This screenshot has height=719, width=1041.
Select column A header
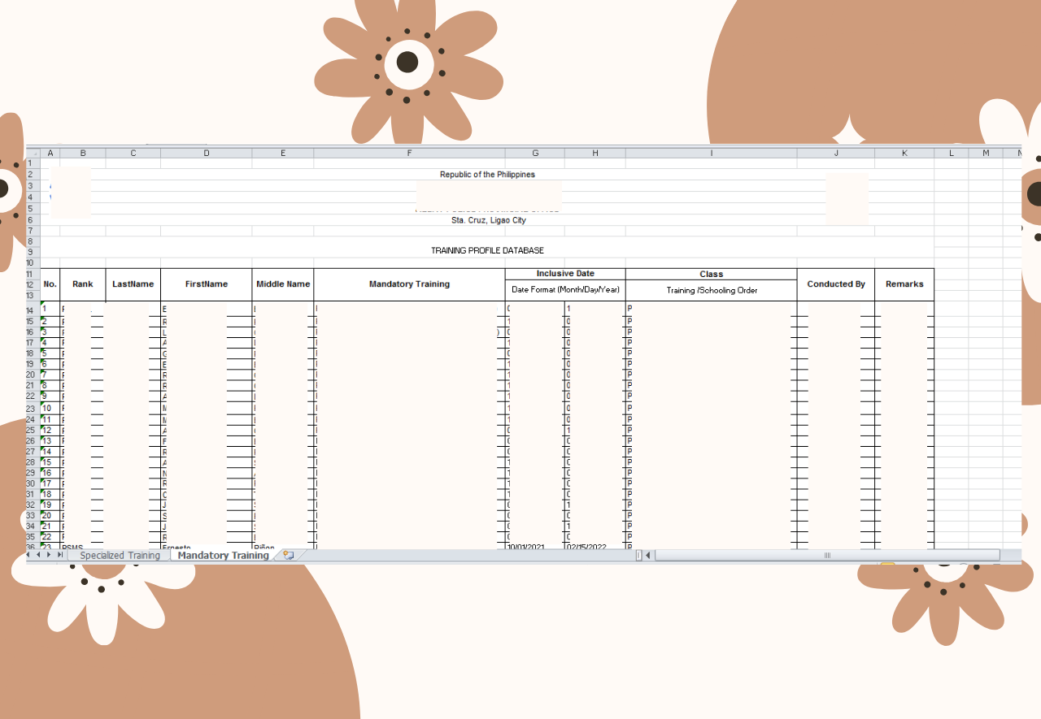(50, 153)
